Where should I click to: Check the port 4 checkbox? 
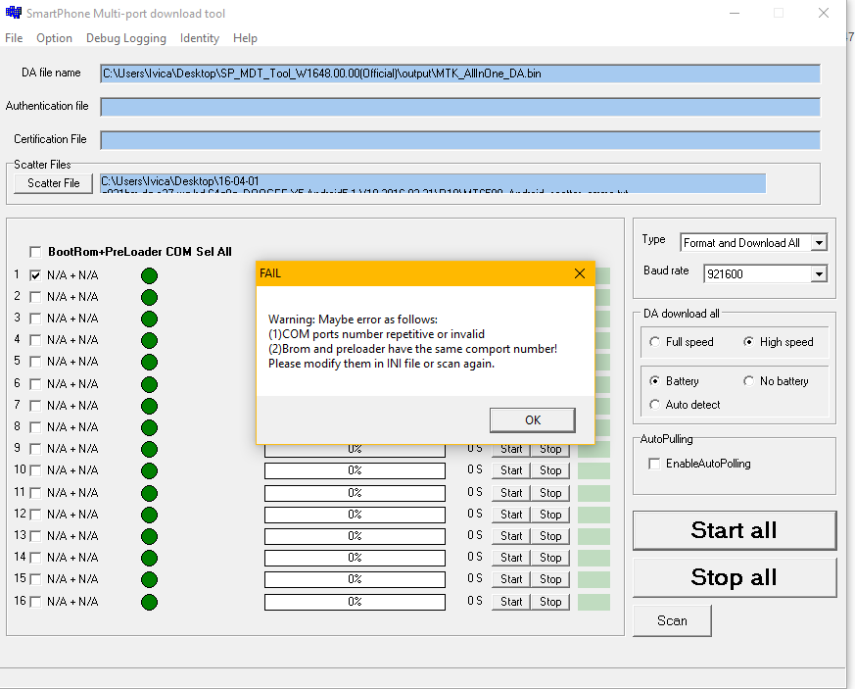click(35, 340)
